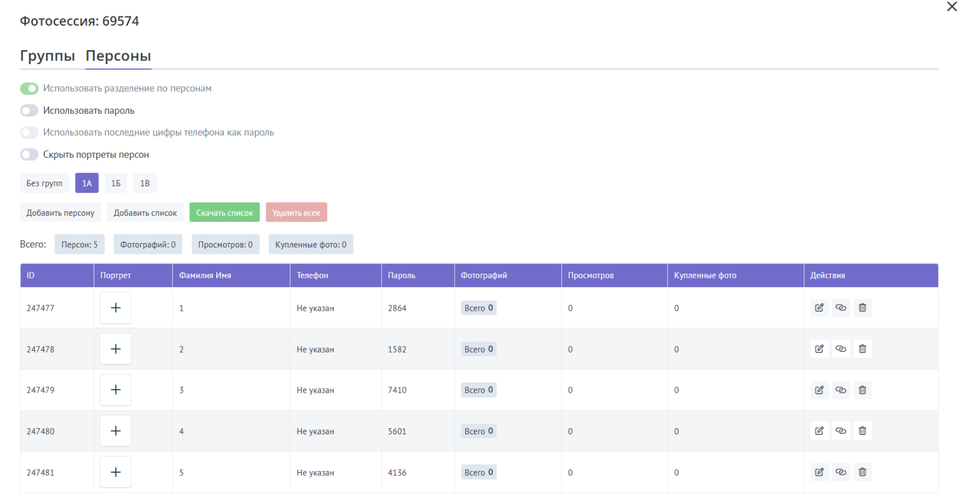Click the link icon for person 247481

841,472
